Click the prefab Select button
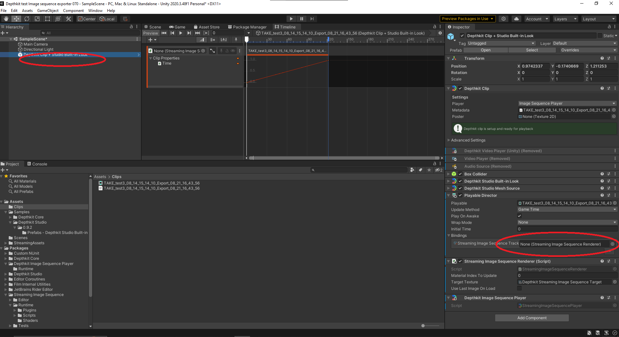619x337 pixels. pos(532,50)
